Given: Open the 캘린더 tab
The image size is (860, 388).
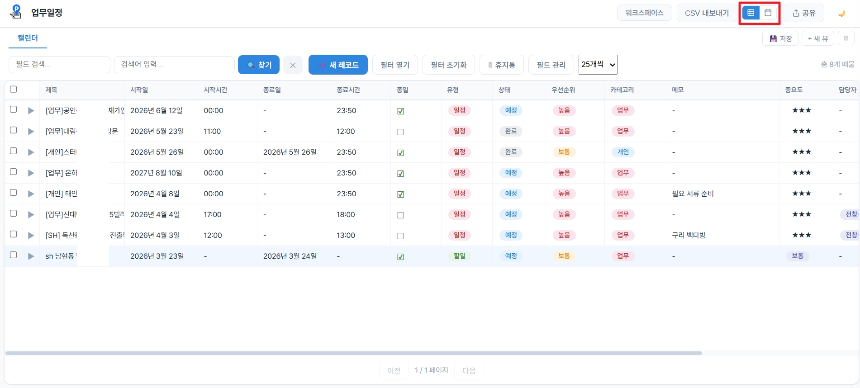Looking at the screenshot, I should pos(28,38).
